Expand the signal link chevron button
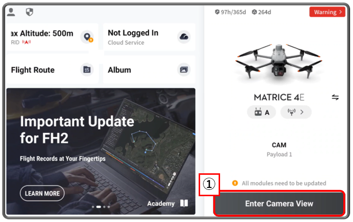This screenshot has height=222, width=353. pyautogui.click(x=296, y=112)
